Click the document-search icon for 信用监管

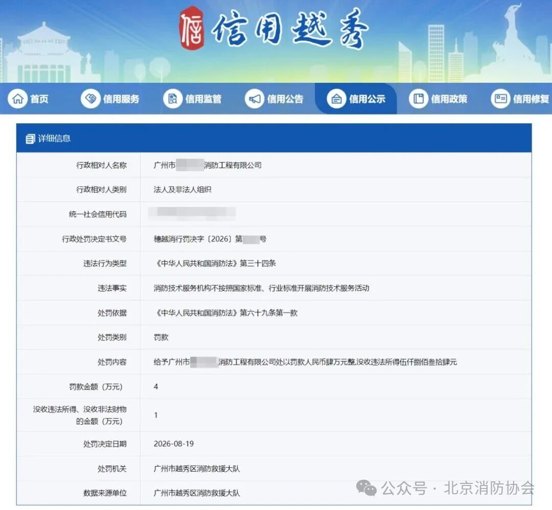(173, 99)
